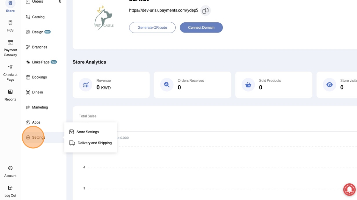Copy the store URL with copy icon

pos(206,11)
